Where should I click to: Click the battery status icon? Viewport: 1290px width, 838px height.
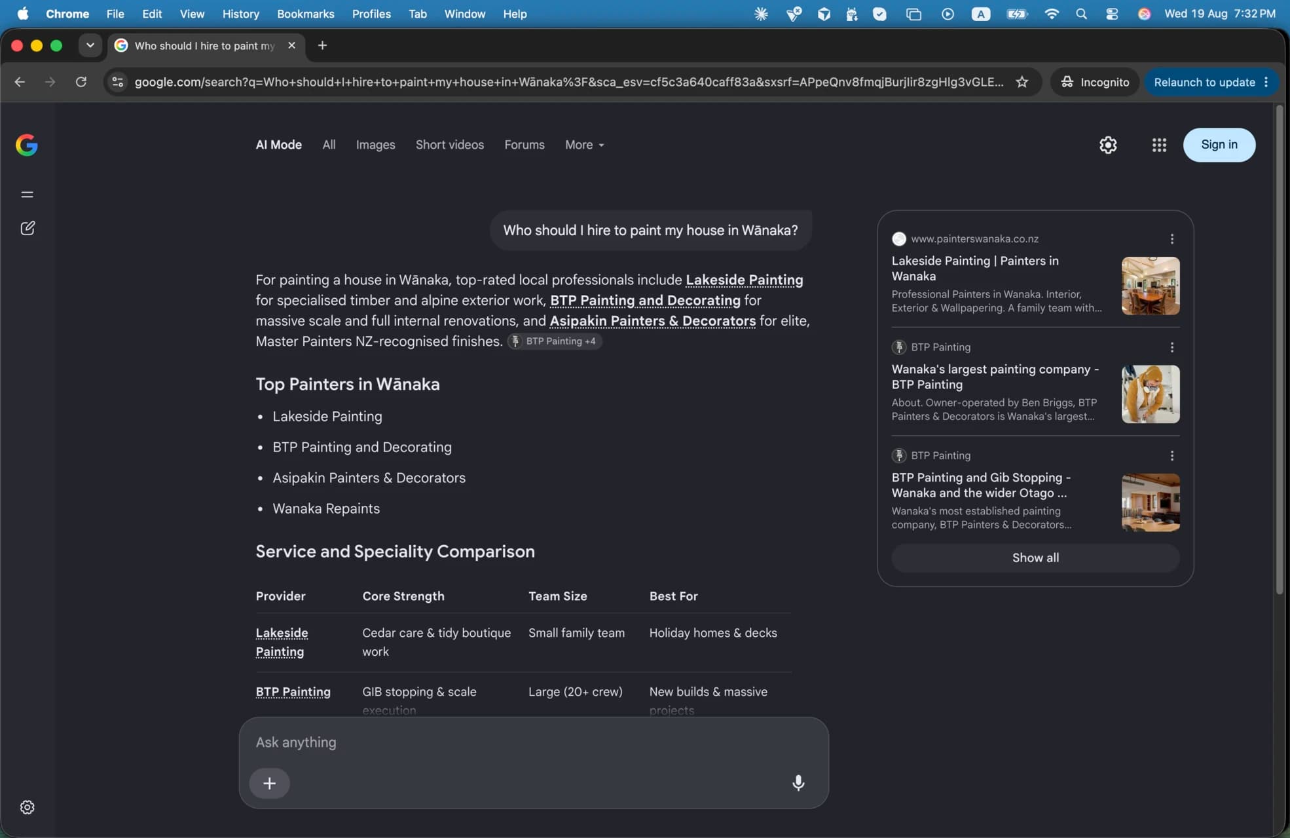(1017, 14)
